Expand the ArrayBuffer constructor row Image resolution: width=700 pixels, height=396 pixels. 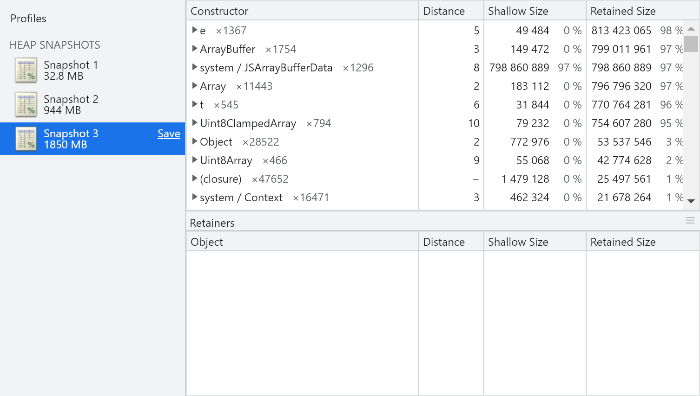click(x=195, y=49)
